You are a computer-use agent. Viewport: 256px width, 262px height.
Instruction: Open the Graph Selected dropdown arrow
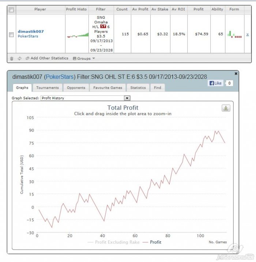click(127, 98)
